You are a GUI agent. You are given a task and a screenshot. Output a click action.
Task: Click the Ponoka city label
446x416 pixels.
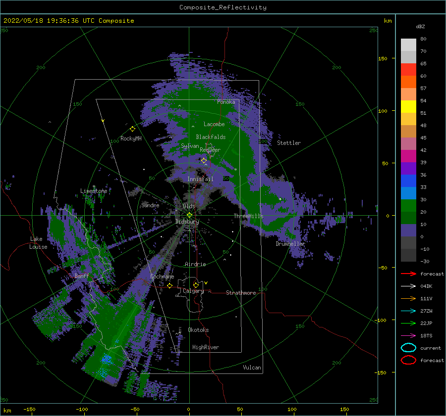pyautogui.click(x=226, y=102)
